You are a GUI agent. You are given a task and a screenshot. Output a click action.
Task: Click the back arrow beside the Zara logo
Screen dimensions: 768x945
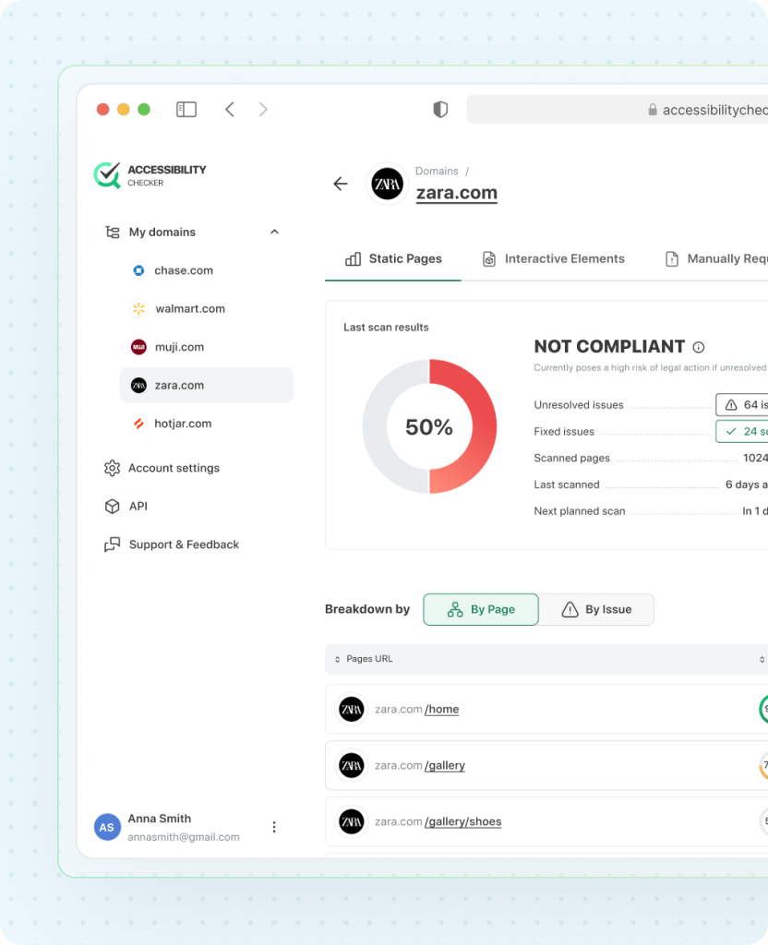coord(341,184)
